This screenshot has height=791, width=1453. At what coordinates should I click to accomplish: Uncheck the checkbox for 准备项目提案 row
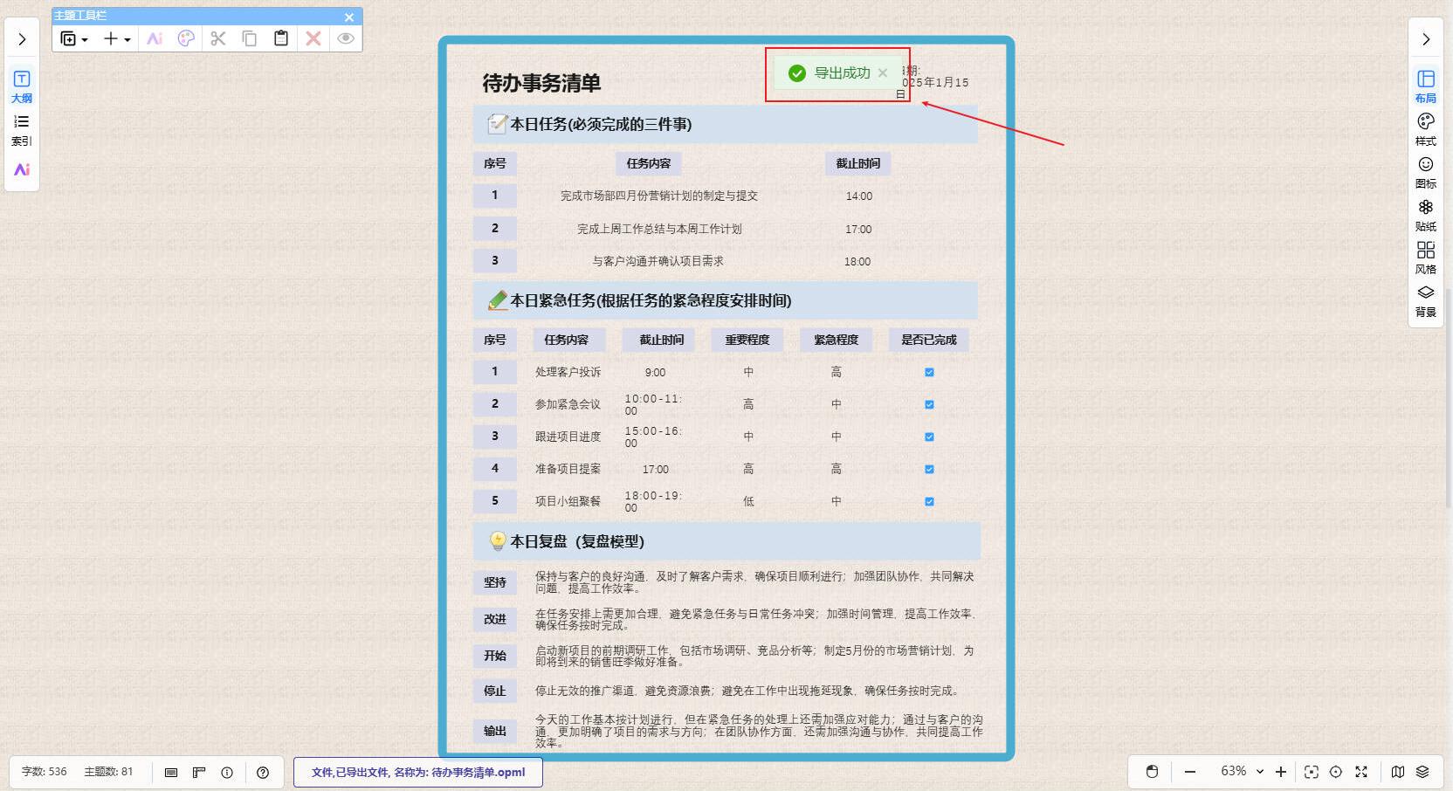(929, 470)
